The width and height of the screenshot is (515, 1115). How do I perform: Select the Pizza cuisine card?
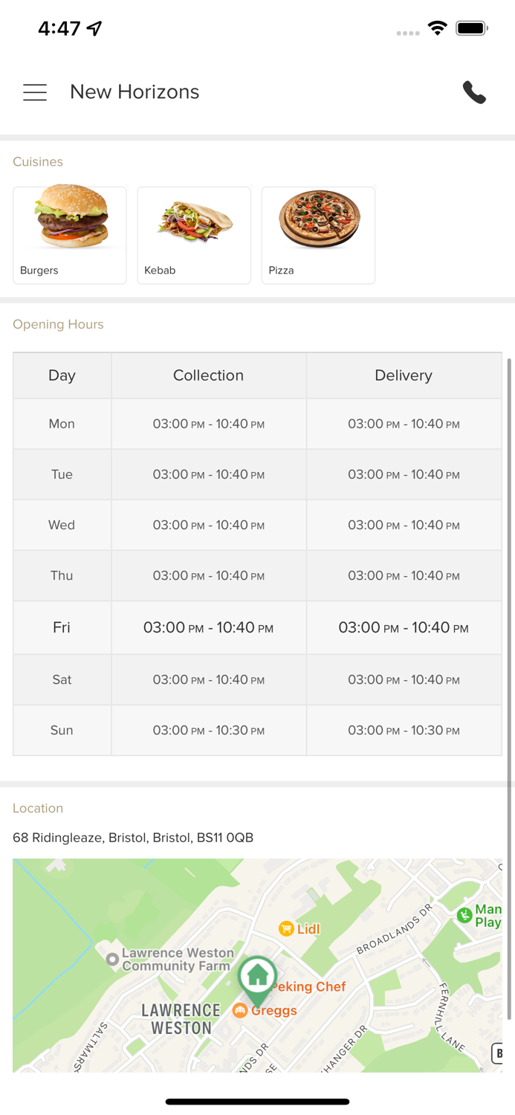(318, 235)
